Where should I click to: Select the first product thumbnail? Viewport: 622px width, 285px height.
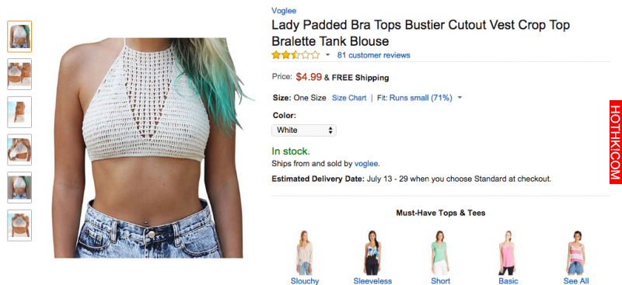19,36
